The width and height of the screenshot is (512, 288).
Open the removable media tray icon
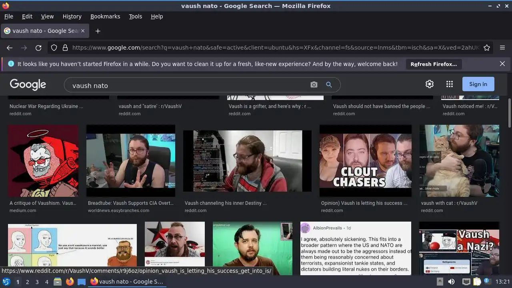440,282
